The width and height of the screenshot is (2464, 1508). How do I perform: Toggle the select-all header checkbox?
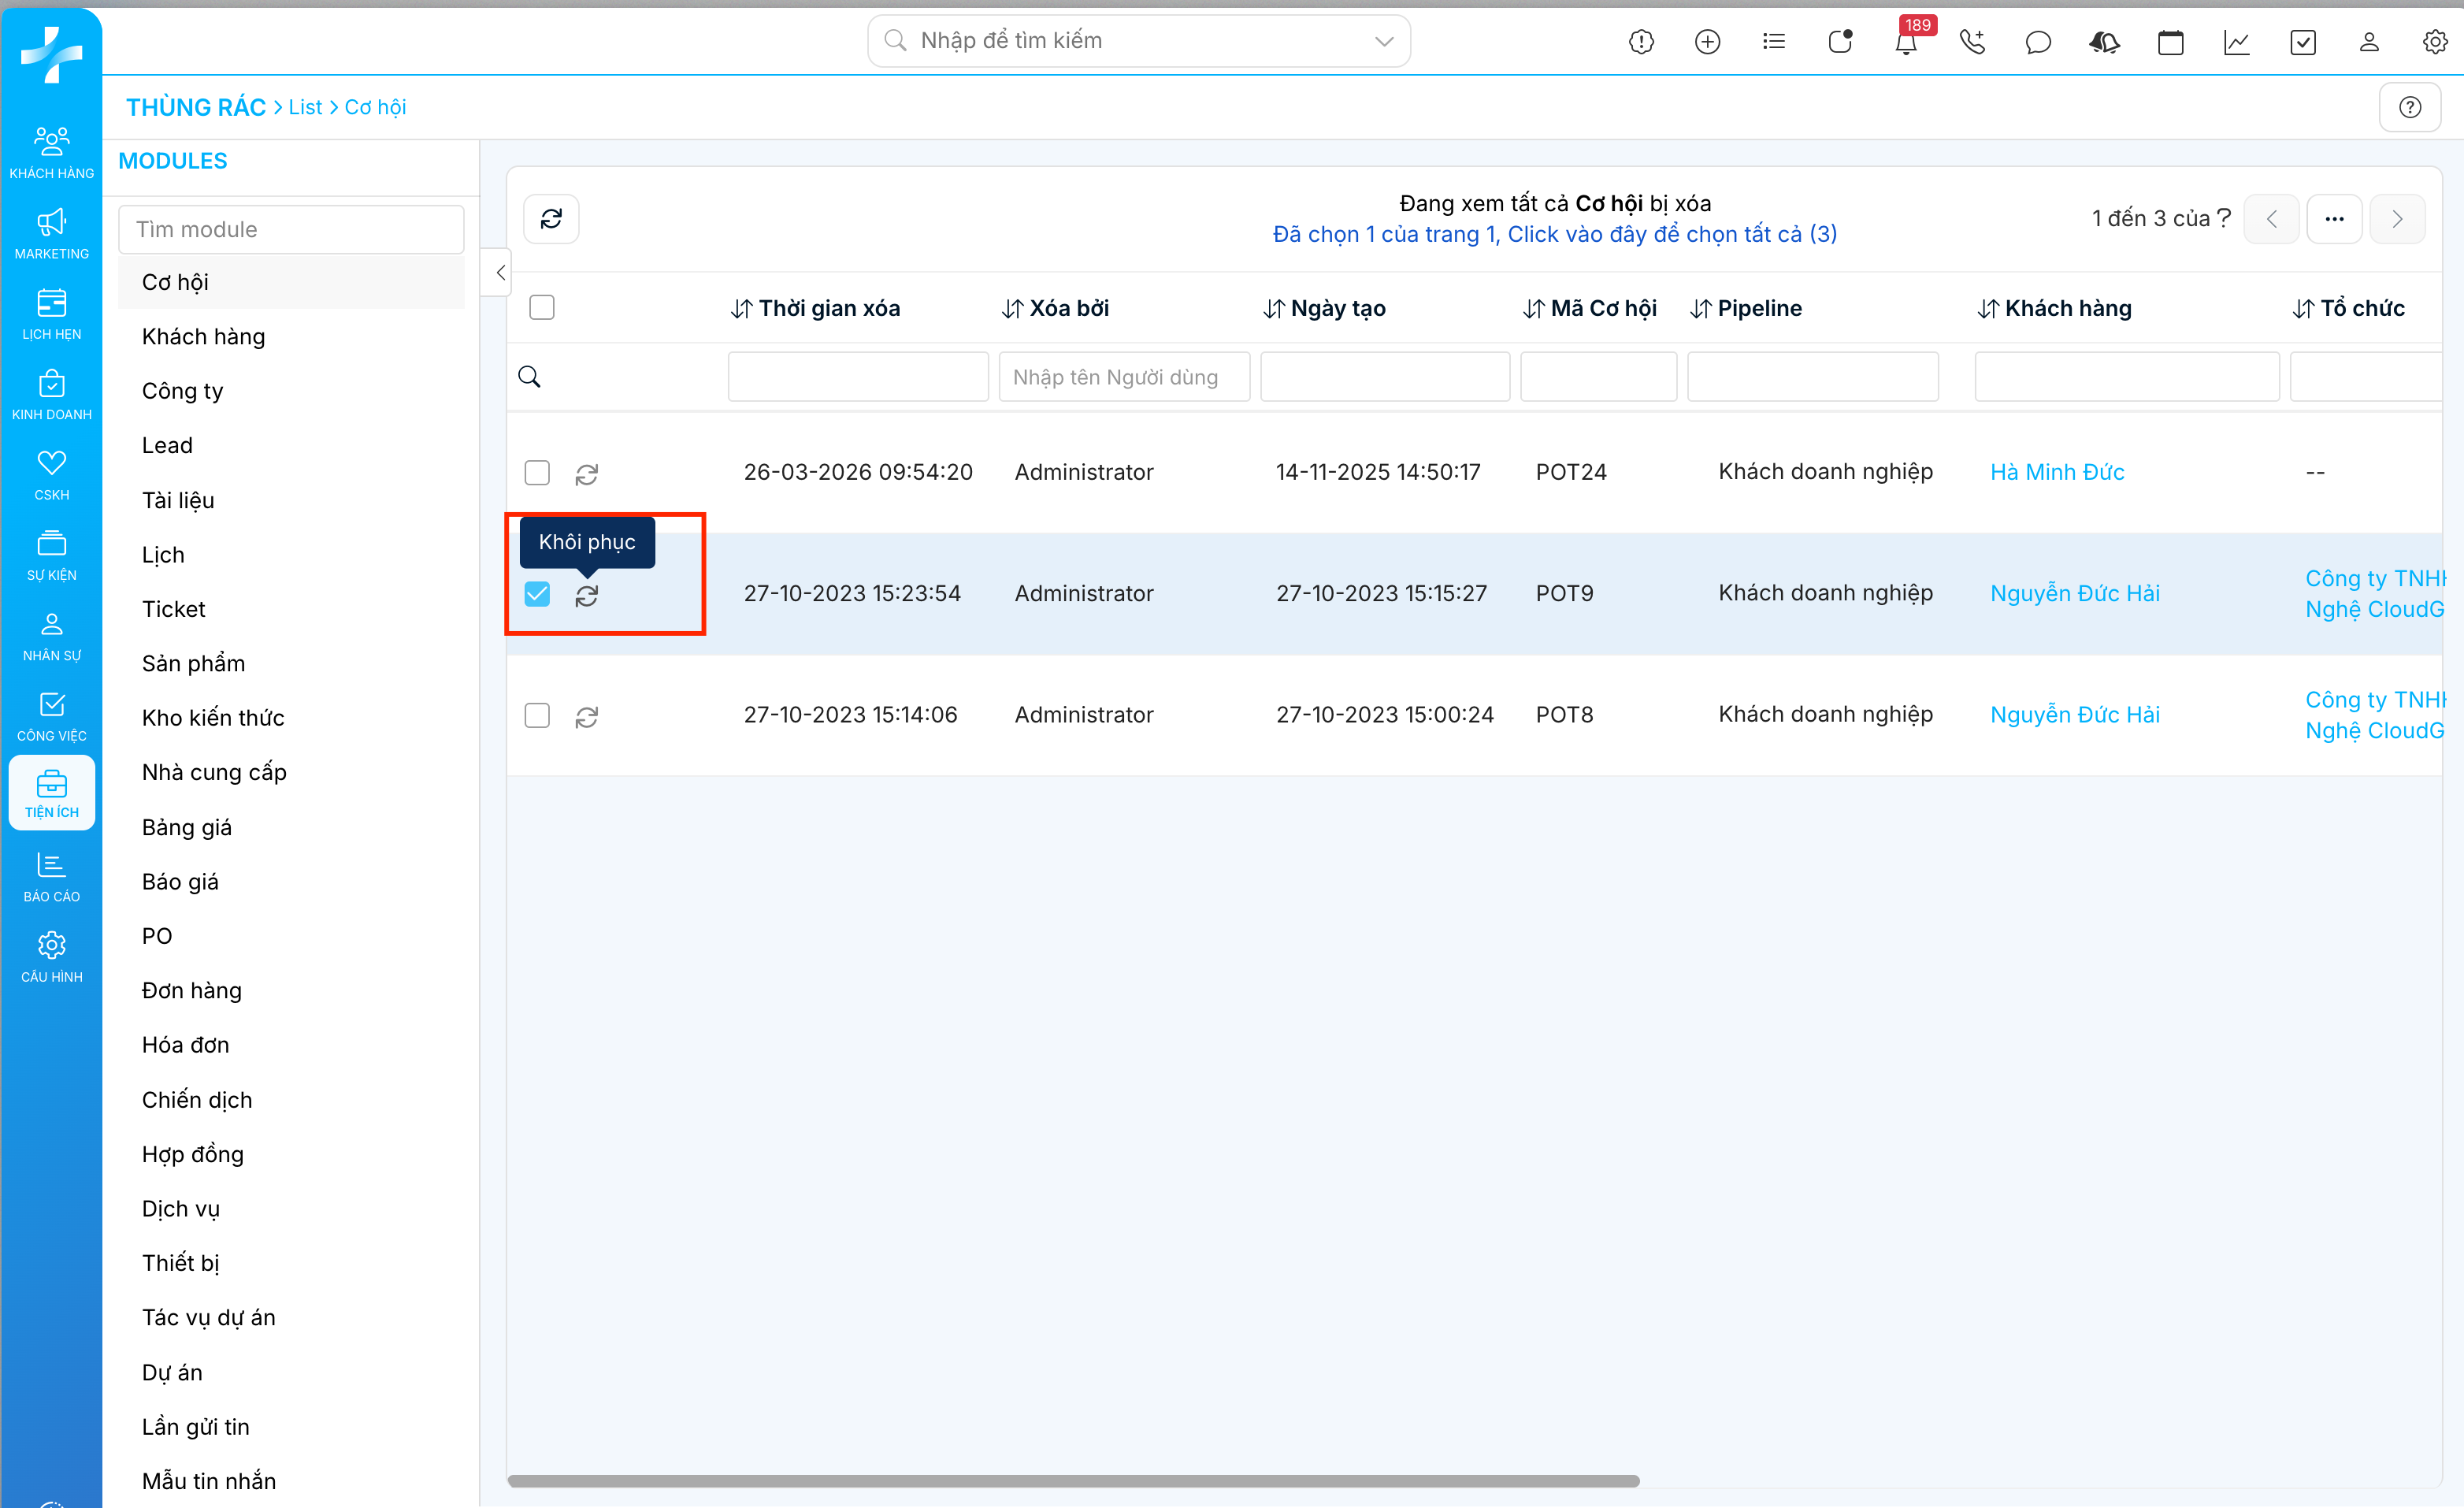(x=542, y=307)
